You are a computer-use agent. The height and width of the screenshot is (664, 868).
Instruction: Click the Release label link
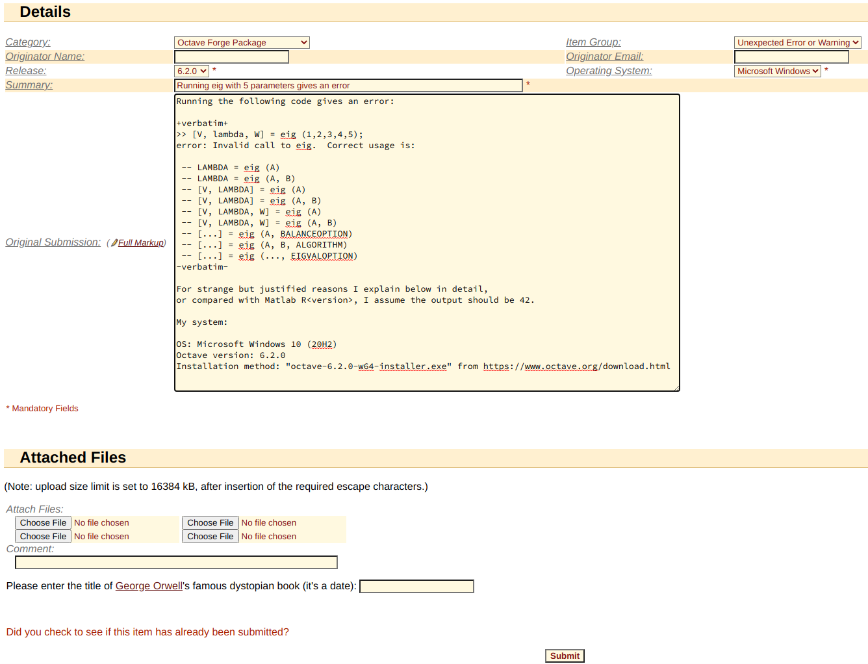[x=26, y=71]
